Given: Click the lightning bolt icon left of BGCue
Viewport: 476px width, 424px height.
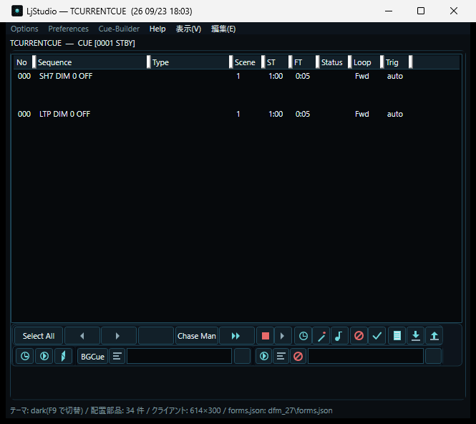Looking at the screenshot, I should point(63,356).
